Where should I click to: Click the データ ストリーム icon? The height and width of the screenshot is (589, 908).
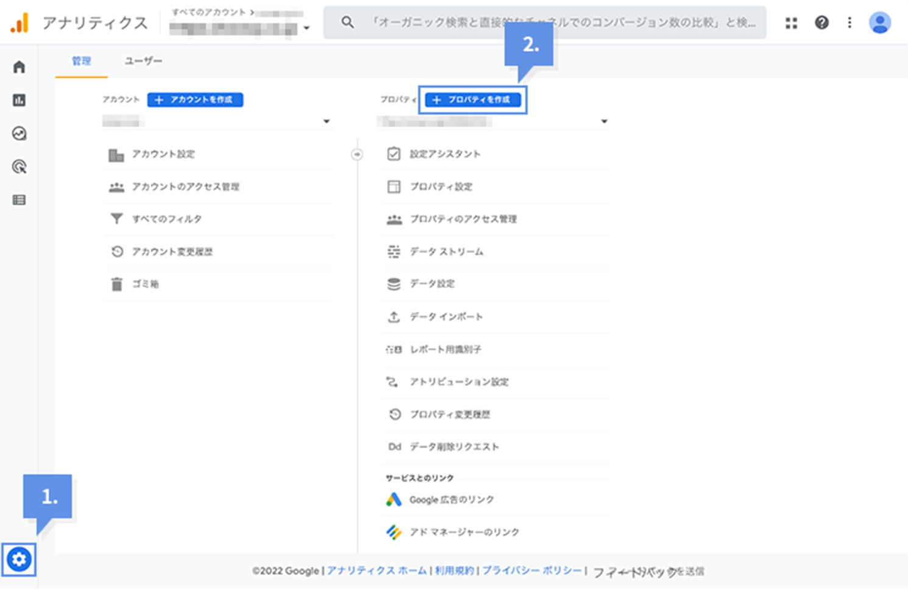[x=394, y=251]
